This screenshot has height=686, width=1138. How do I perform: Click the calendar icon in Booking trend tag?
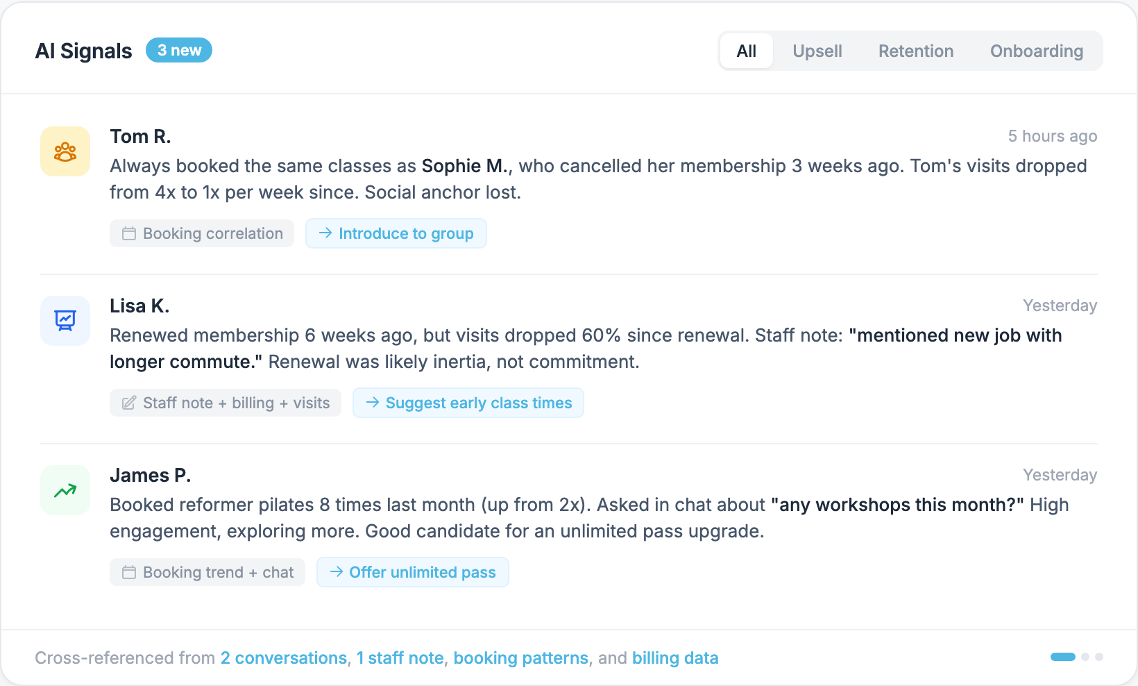pos(129,573)
